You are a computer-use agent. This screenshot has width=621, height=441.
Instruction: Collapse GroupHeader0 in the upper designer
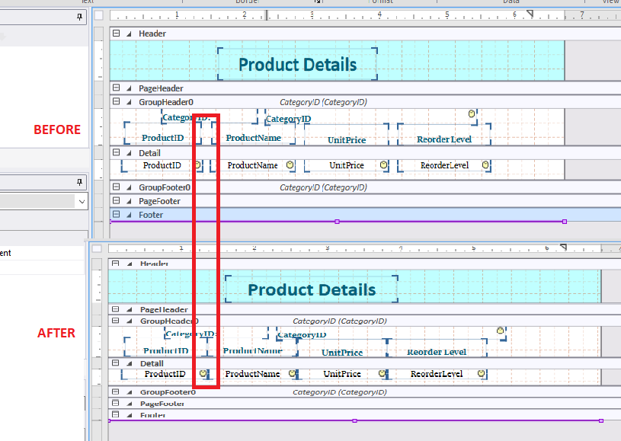(x=116, y=101)
